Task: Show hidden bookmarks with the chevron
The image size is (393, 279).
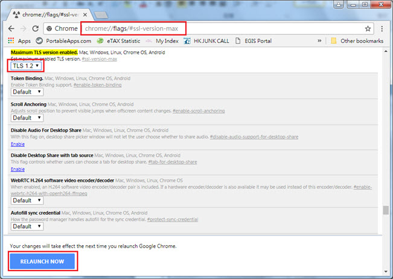Action: coord(319,41)
